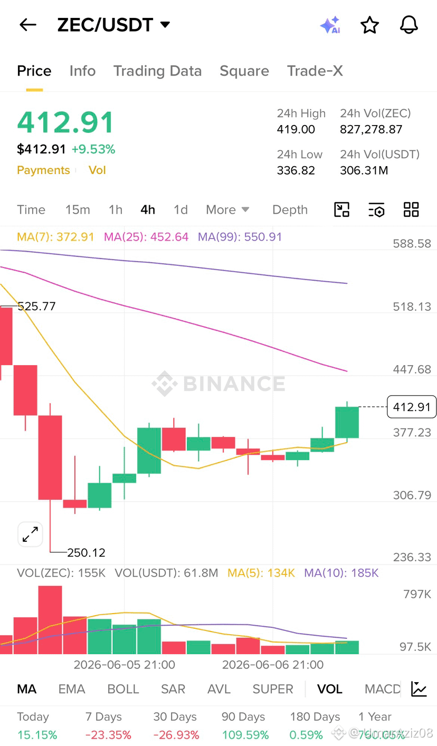This screenshot has height=746, width=437.
Task: Tap 30 Days performance -26.93%
Action: click(176, 735)
